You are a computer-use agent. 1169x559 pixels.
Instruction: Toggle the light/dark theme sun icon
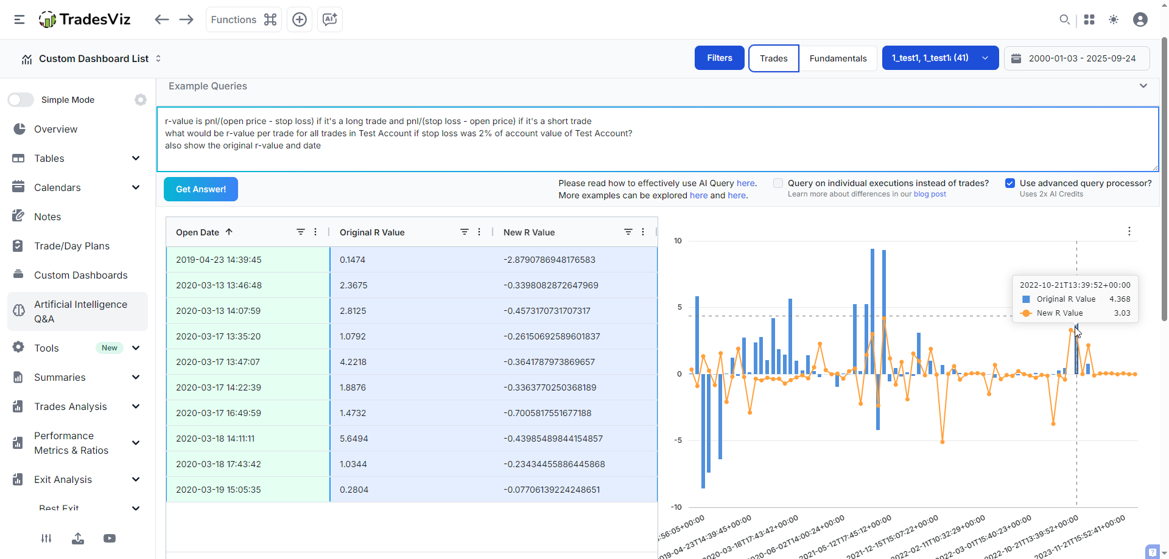(1114, 19)
